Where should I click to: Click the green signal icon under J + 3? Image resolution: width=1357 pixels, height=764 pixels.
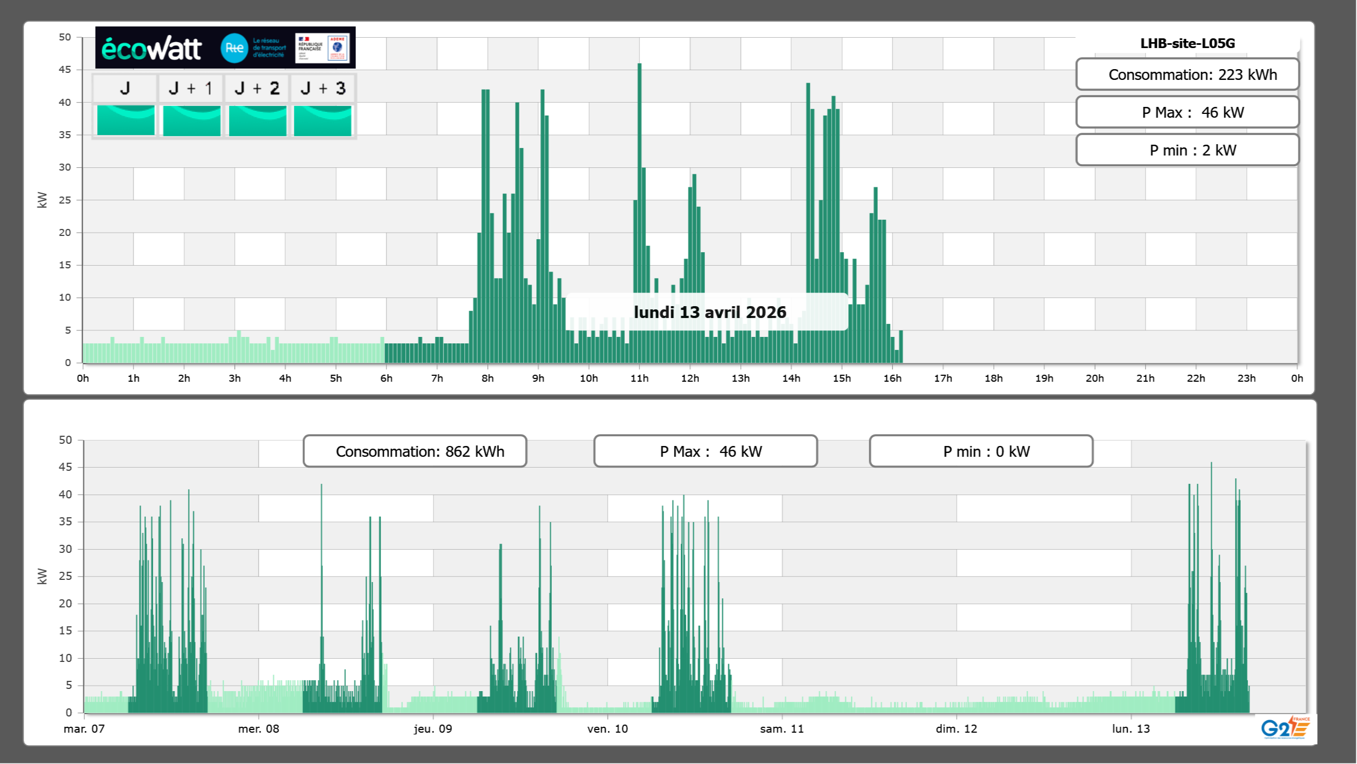click(323, 120)
